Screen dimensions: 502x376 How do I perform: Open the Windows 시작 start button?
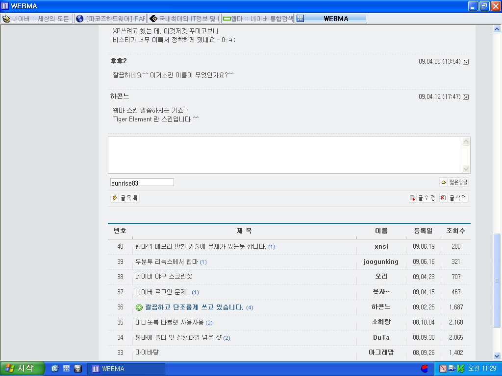click(23, 369)
